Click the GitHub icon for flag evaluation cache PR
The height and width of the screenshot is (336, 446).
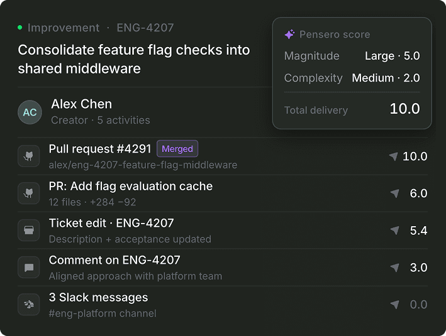tap(29, 193)
